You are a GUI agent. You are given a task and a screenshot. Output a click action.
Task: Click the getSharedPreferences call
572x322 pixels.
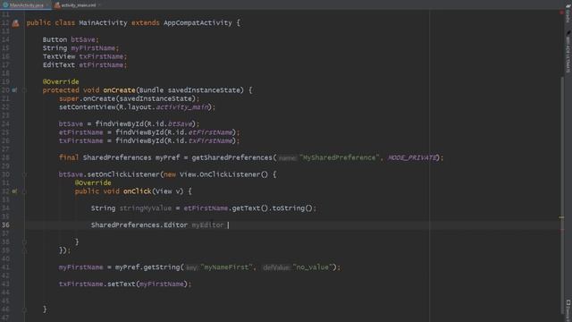tap(232, 157)
